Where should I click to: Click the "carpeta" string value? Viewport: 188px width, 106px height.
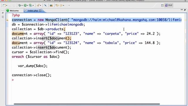112,34
